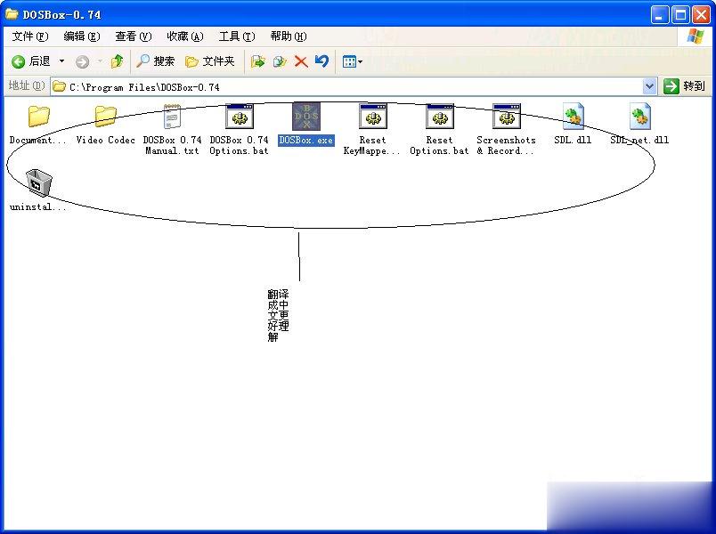The height and width of the screenshot is (534, 716).
Task: Select the SDL.dll file icon
Action: tap(573, 117)
